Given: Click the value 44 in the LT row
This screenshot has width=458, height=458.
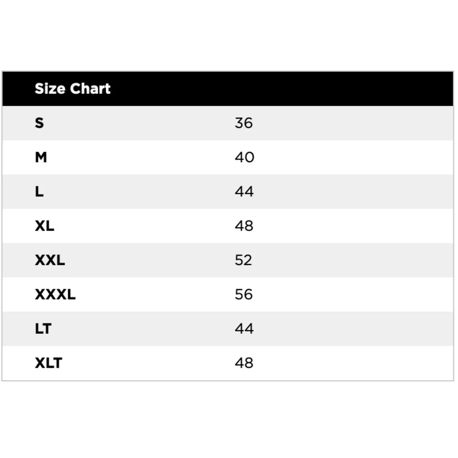Looking at the screenshot, I should tap(244, 328).
